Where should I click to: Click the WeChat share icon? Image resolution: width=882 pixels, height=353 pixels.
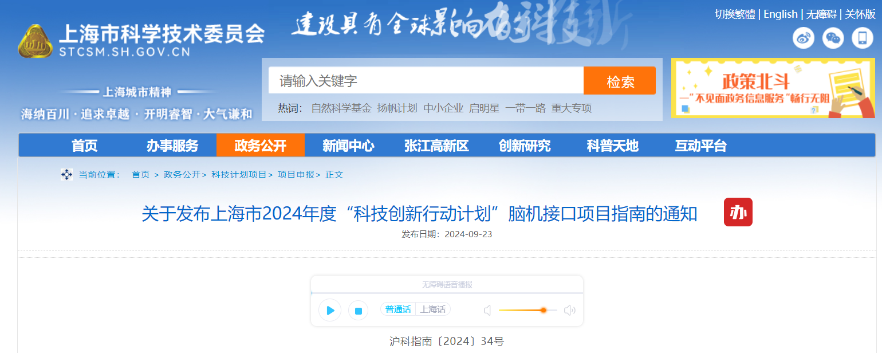[x=833, y=38]
